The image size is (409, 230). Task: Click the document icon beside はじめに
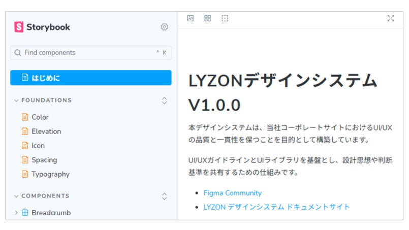[x=25, y=78]
